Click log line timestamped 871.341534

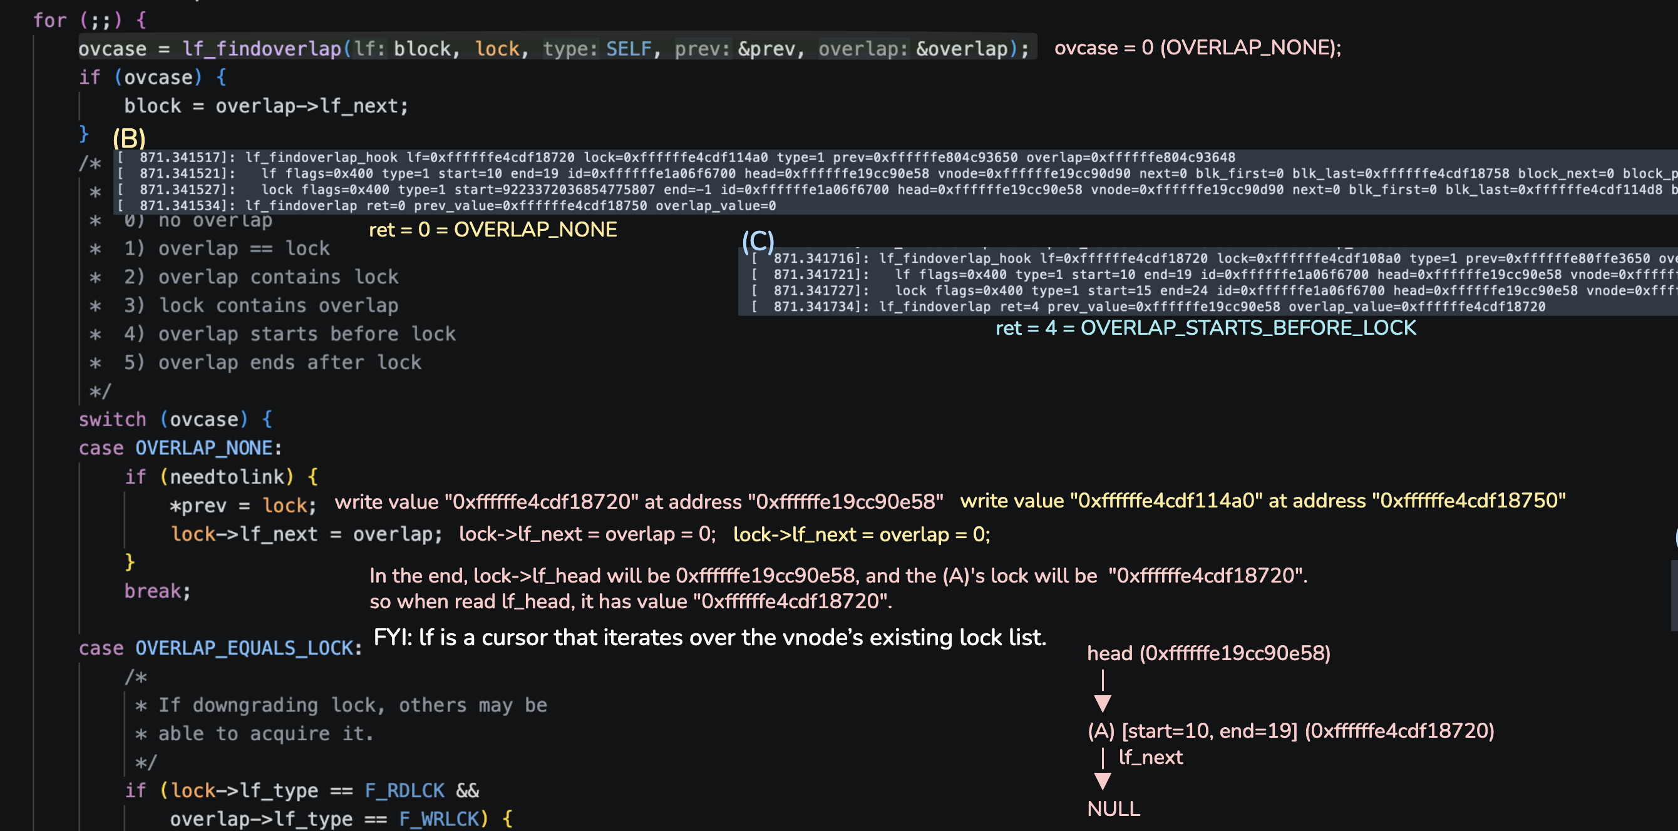(447, 206)
